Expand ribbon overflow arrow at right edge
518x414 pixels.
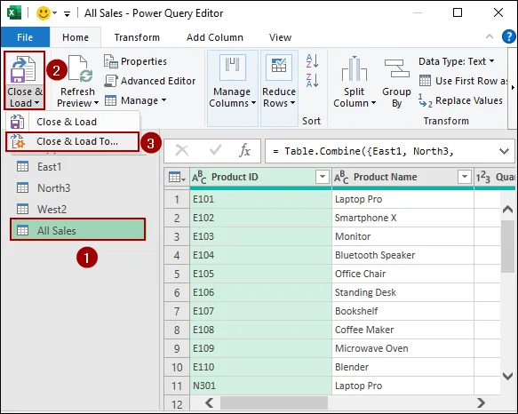click(513, 88)
